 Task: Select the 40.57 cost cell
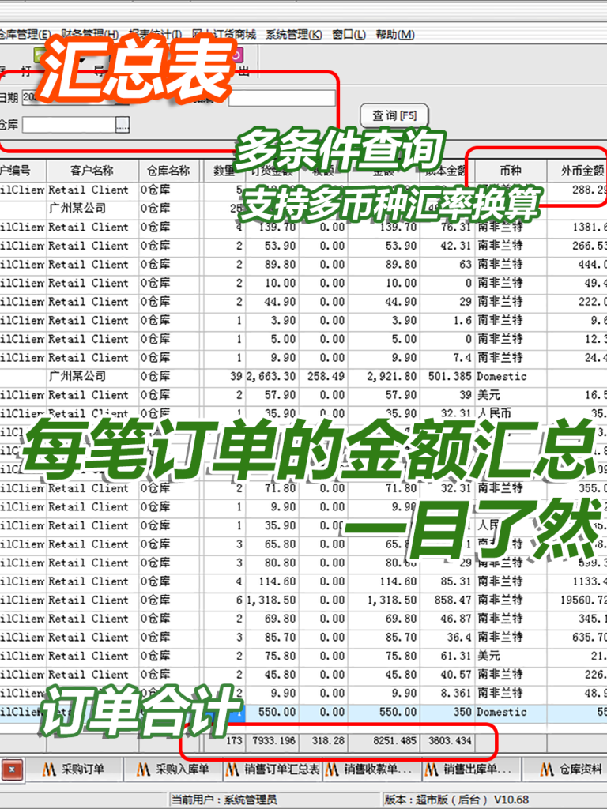448,675
